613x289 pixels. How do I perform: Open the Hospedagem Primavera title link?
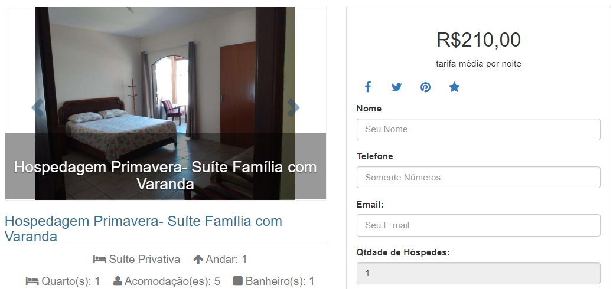(x=144, y=228)
